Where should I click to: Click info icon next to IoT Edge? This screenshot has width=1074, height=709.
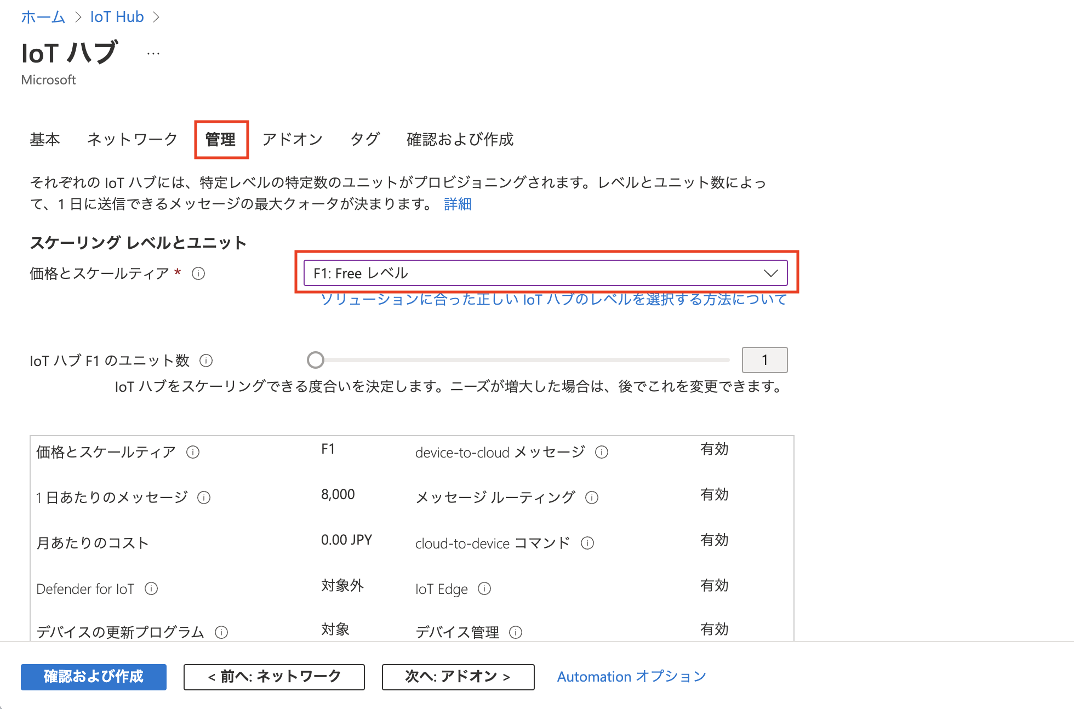pyautogui.click(x=484, y=588)
